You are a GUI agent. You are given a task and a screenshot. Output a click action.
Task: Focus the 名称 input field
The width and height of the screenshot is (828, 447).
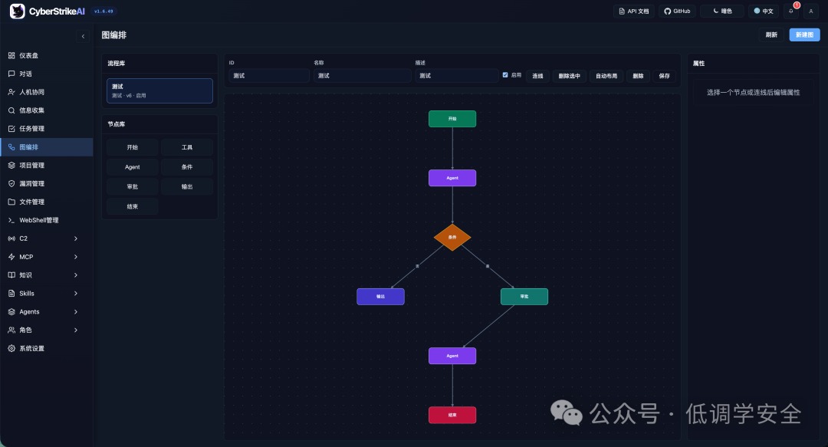pyautogui.click(x=362, y=76)
